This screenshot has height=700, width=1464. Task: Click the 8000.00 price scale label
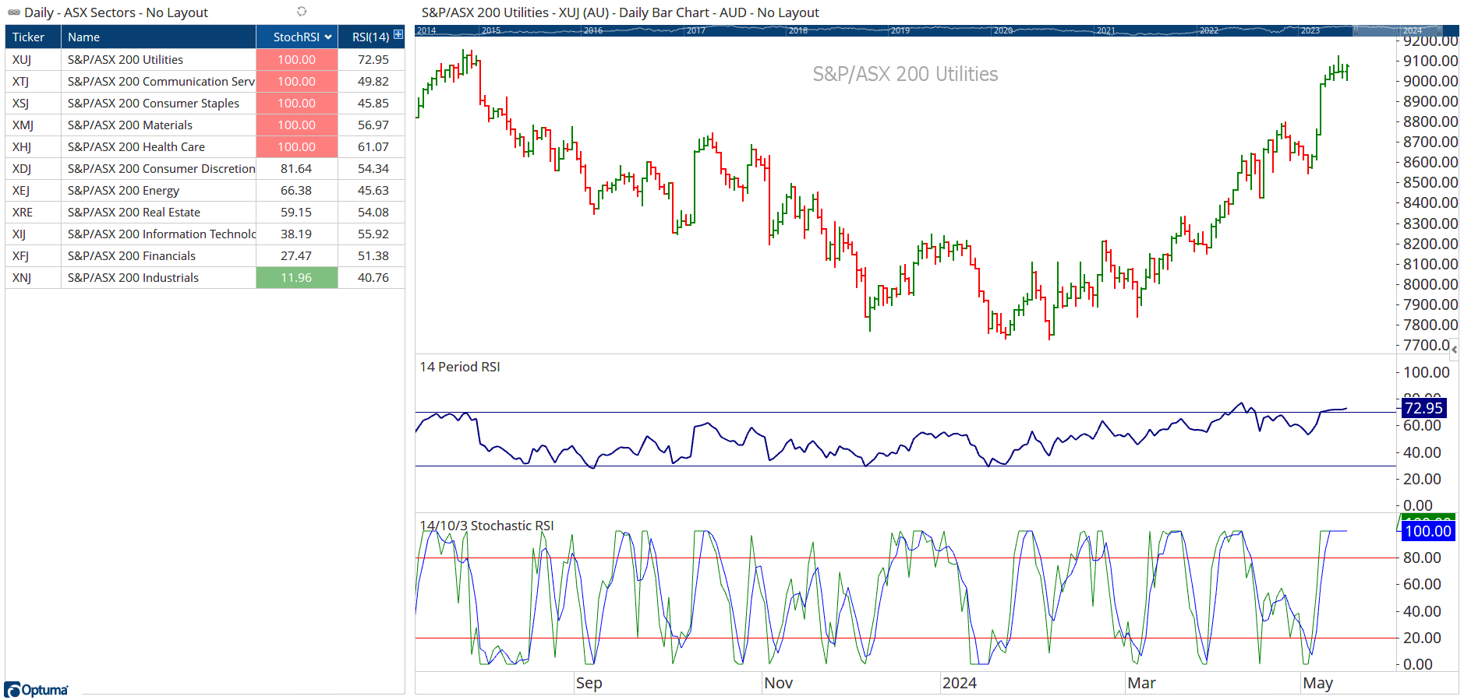pos(1430,284)
